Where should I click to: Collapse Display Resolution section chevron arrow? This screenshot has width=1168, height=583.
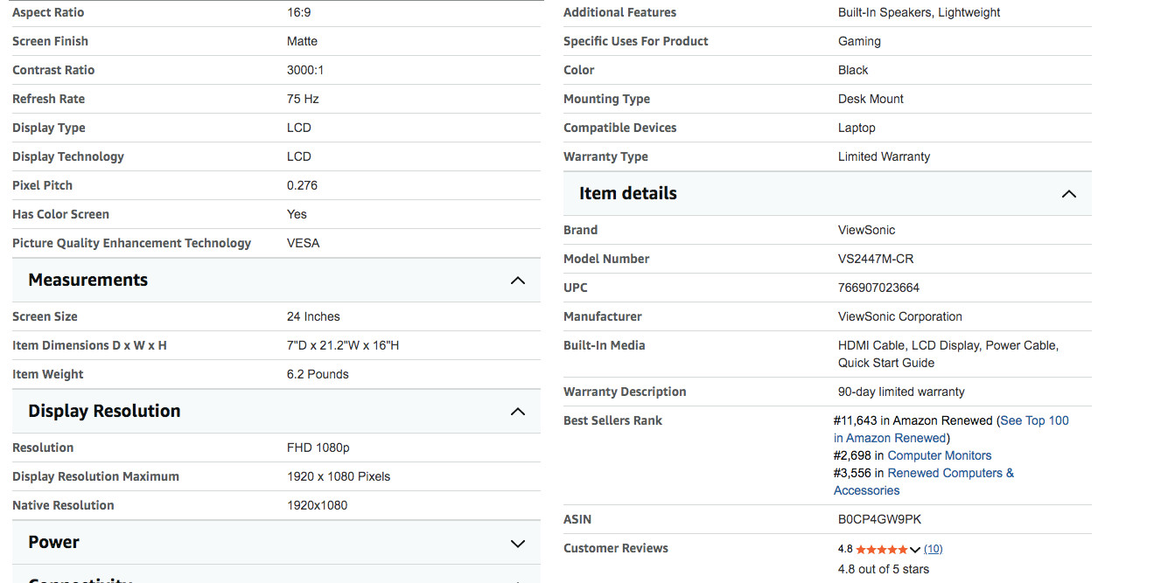pos(518,412)
